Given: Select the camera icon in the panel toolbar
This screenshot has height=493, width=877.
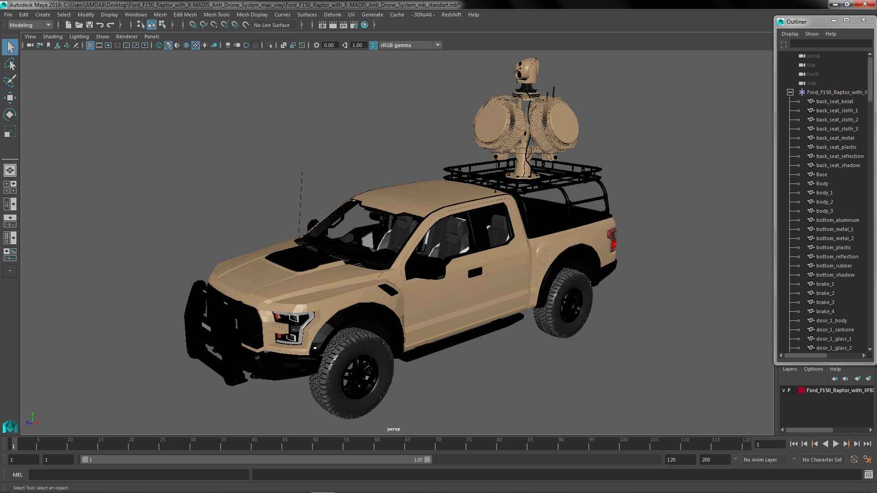Looking at the screenshot, I should click(x=30, y=45).
